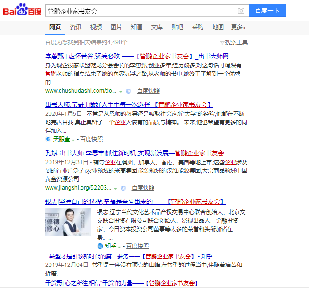Viewport: 309px width, 288px height.
Task: Open 百度快照 for the jiangshi.org result
Action: 143,188
